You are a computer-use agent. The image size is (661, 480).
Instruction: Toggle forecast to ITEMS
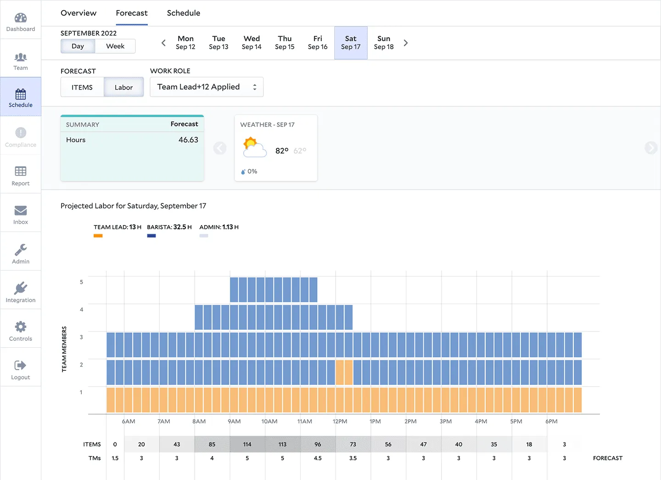[82, 87]
